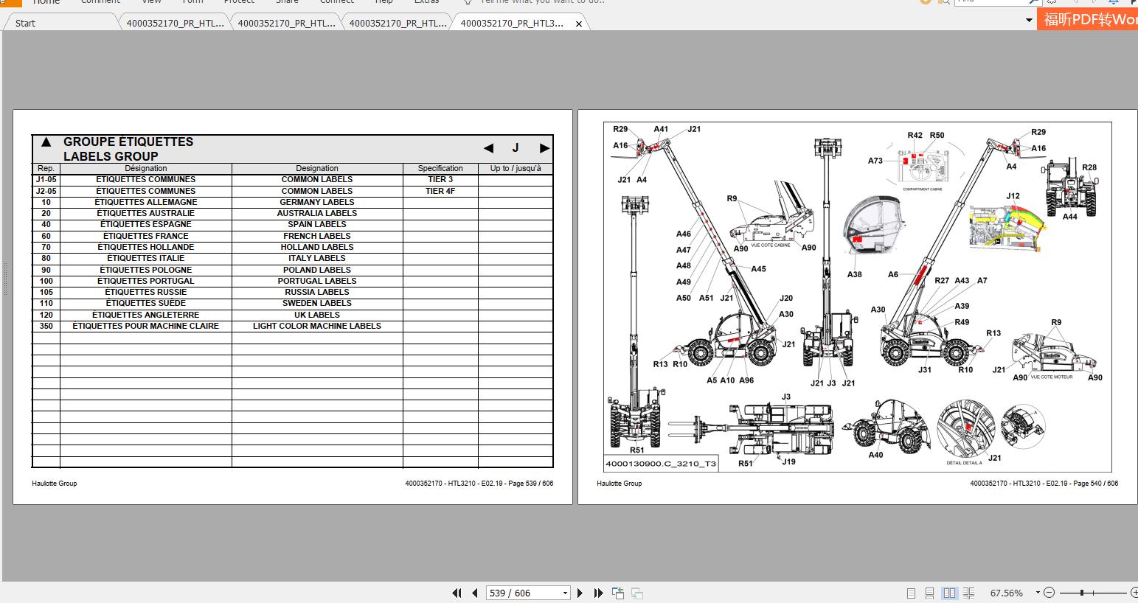1138x603 pixels.
Task: Go to the previous page arrow icon
Action: pyautogui.click(x=476, y=592)
